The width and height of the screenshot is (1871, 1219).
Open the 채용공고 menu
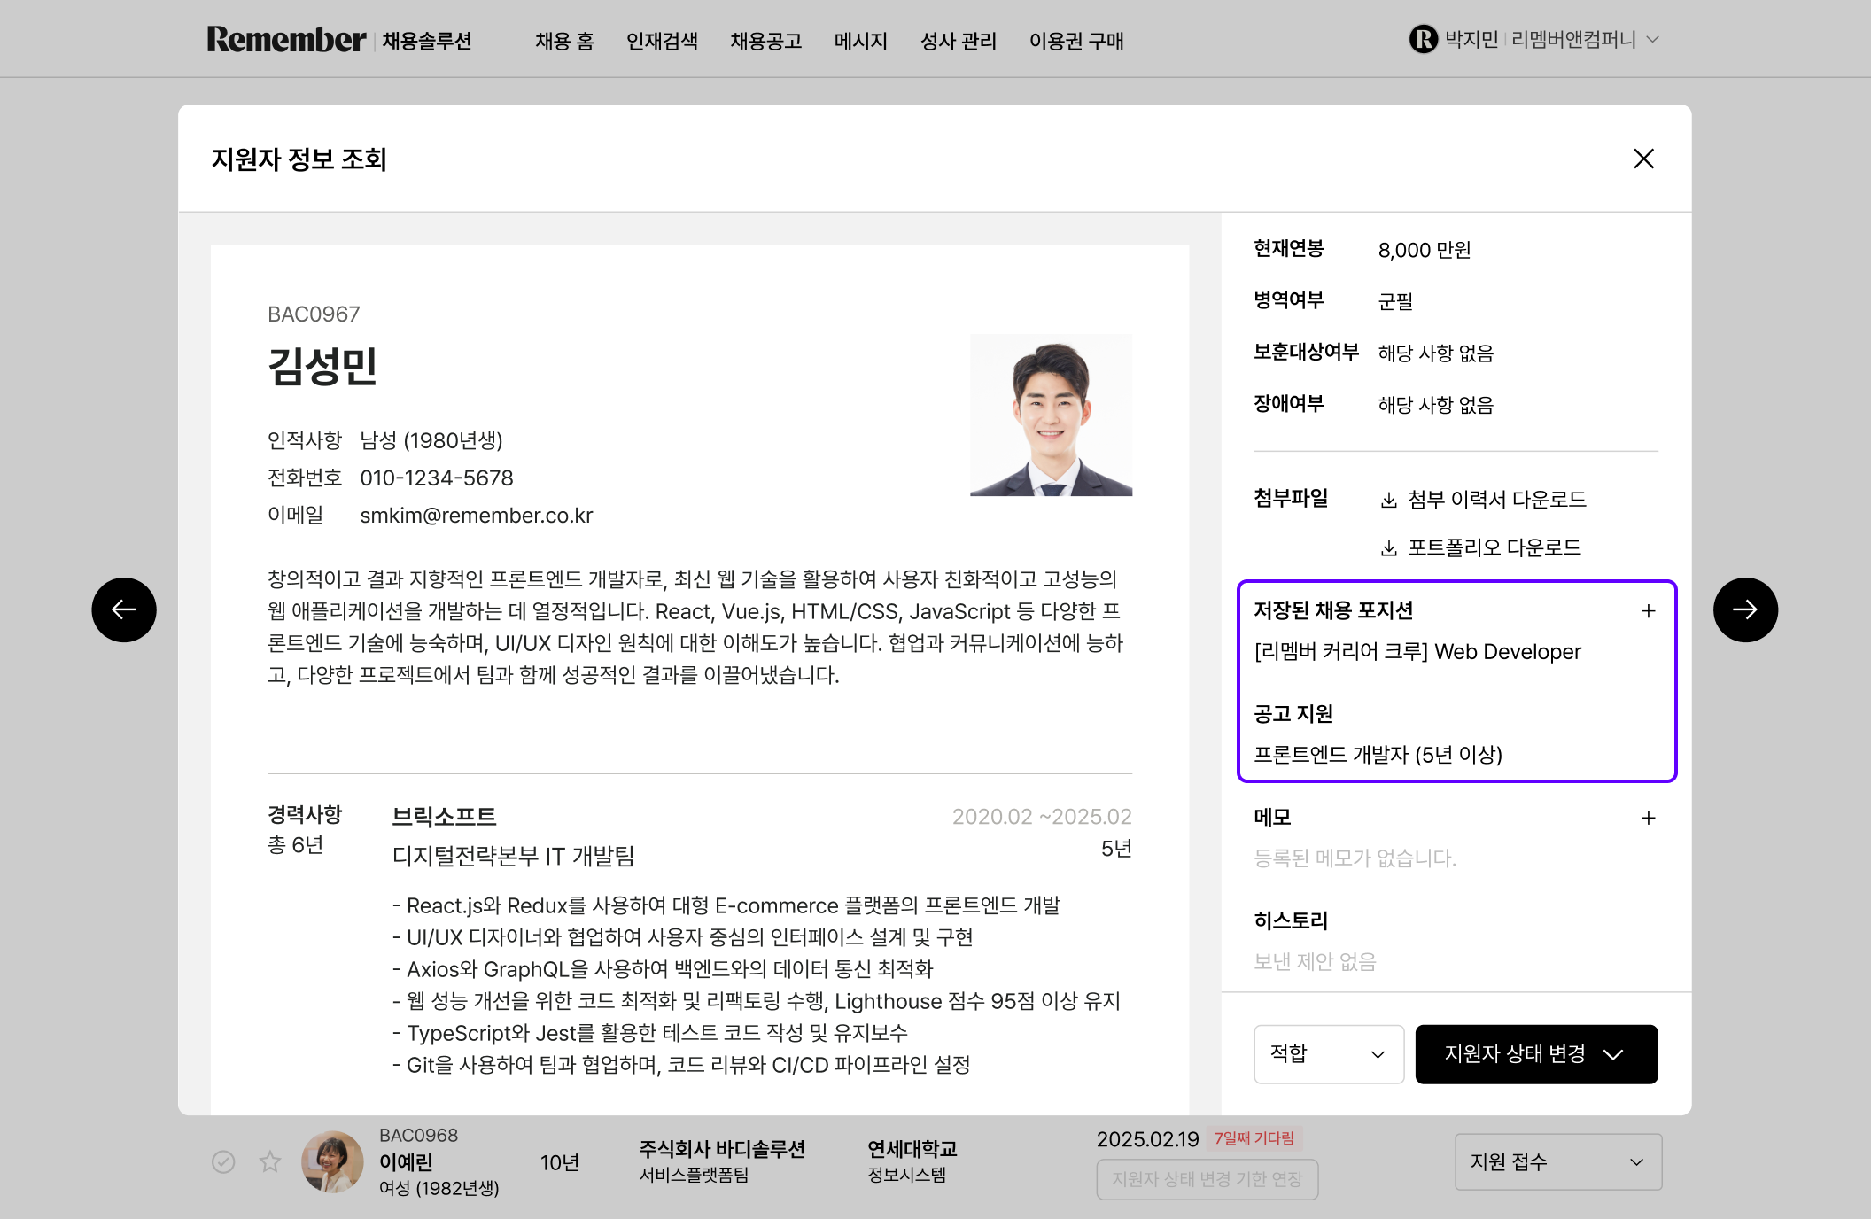pyautogui.click(x=765, y=41)
